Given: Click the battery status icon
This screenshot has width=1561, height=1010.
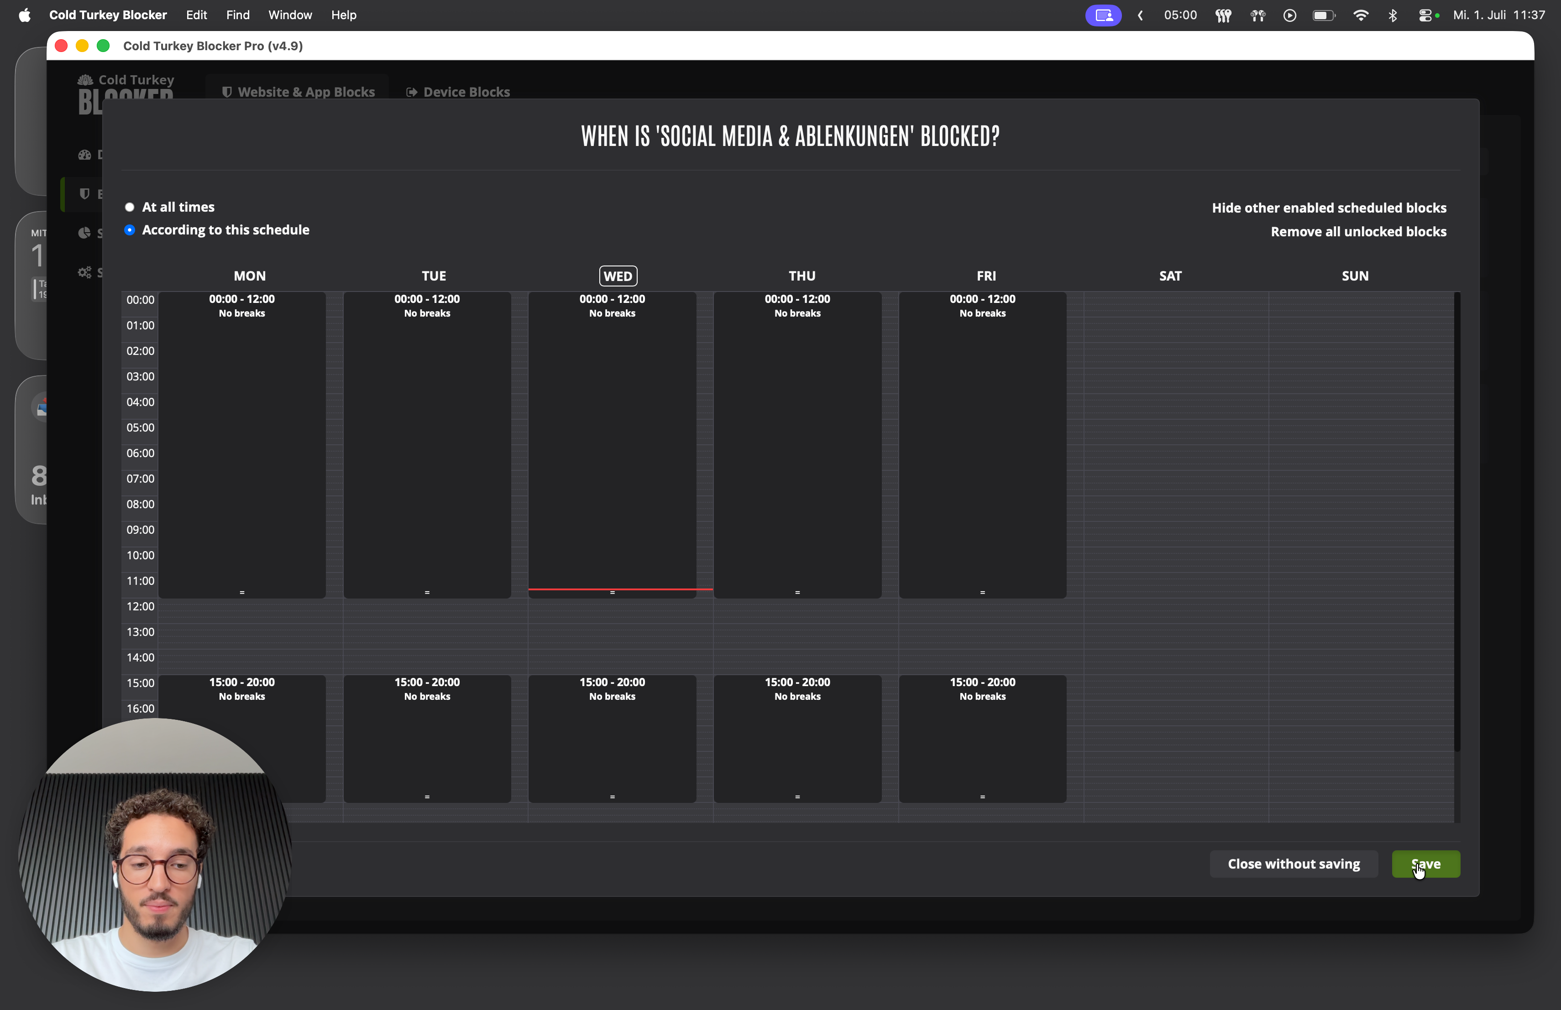Looking at the screenshot, I should click(x=1324, y=15).
